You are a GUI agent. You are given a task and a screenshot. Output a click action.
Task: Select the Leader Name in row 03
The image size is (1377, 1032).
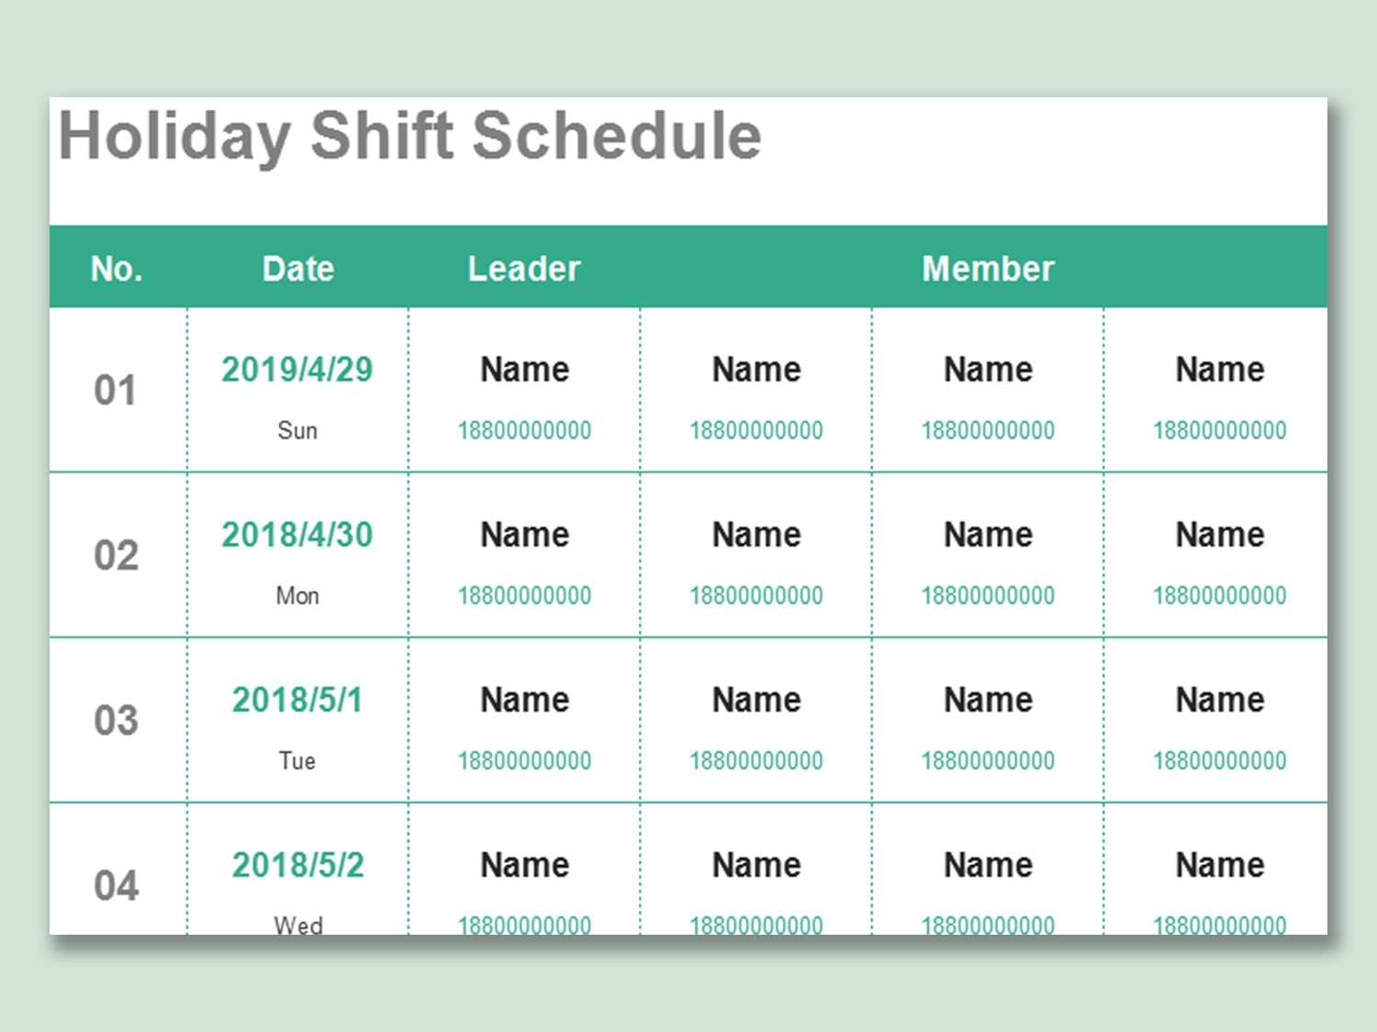click(525, 700)
